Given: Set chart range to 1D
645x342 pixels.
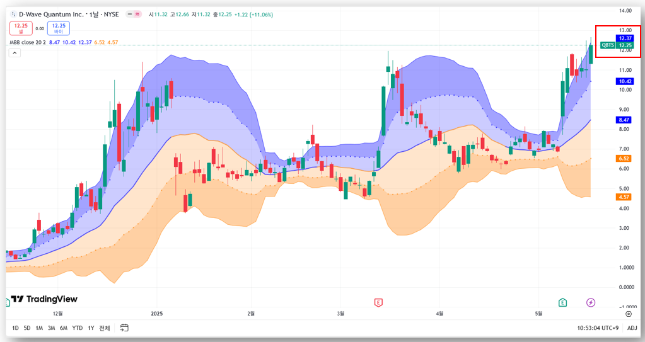Looking at the screenshot, I should [15, 328].
